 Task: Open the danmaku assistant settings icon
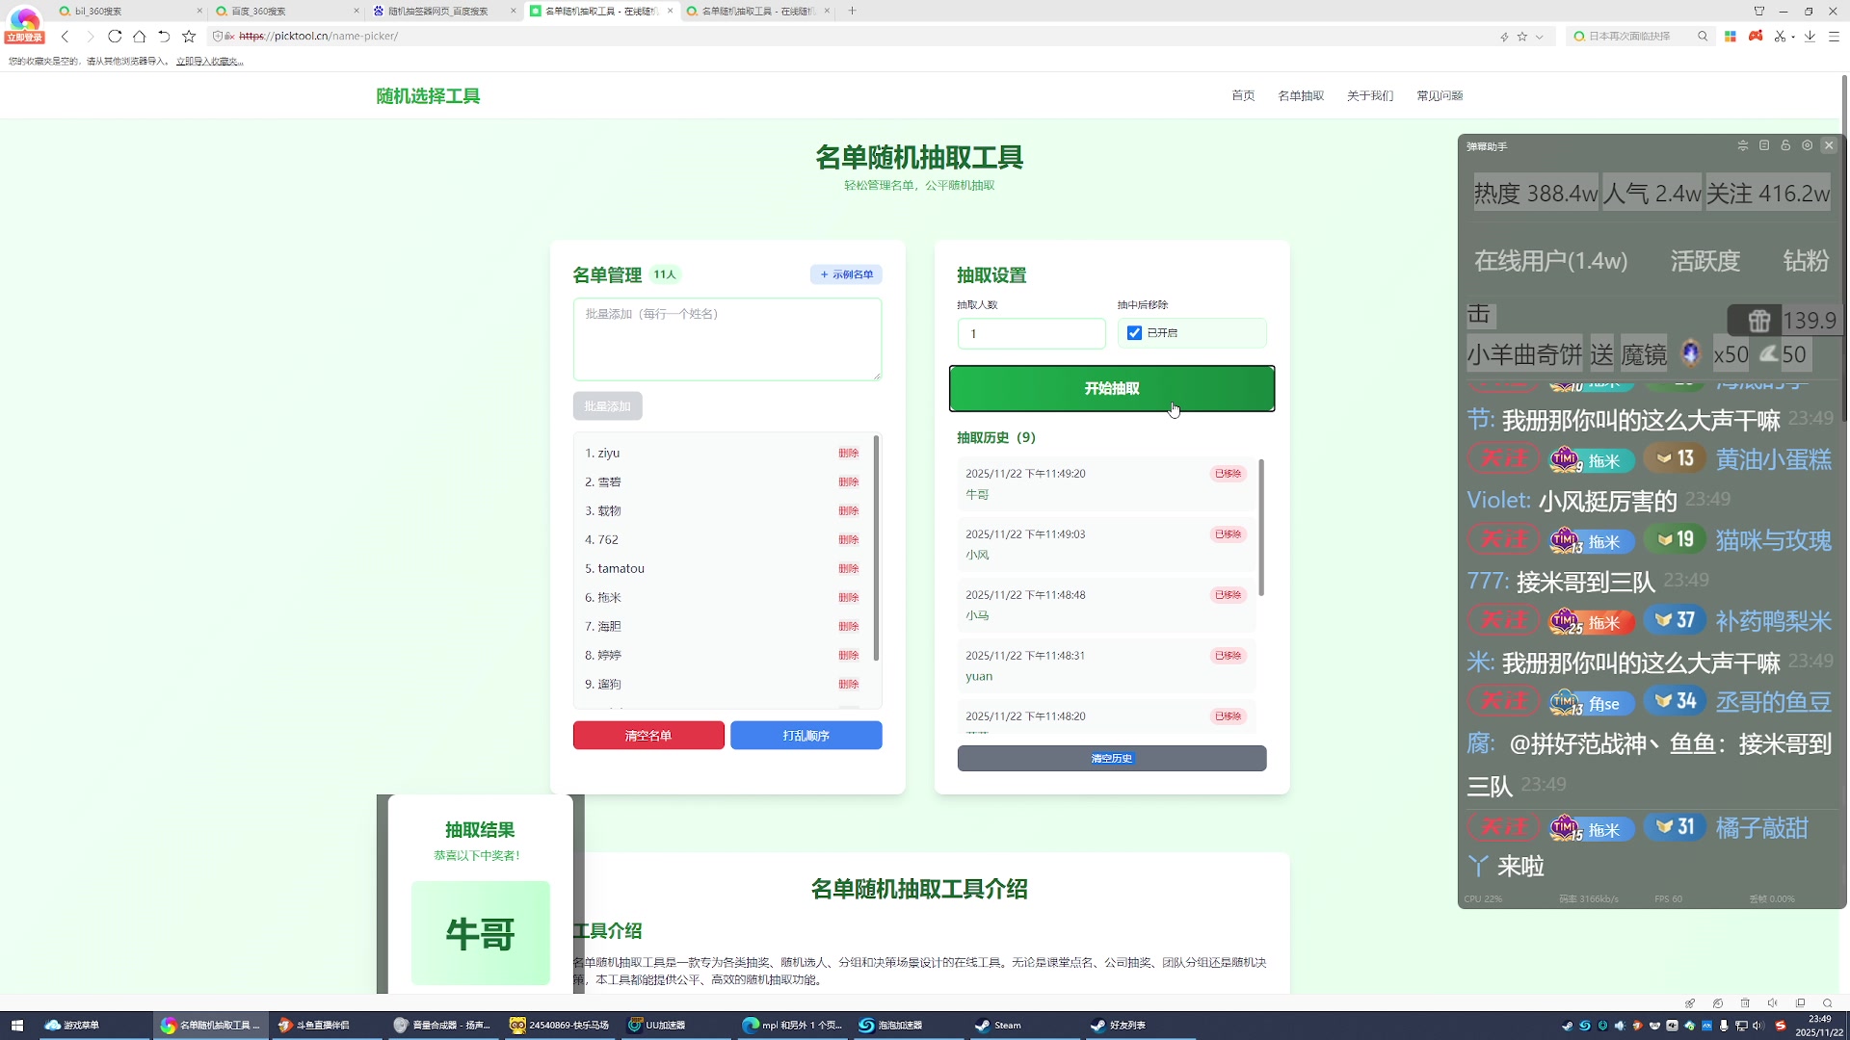pos(1808,145)
